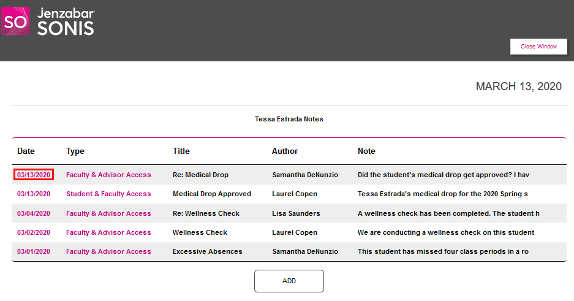574x301 pixels.
Task: Click the Date column header
Action: click(x=26, y=151)
